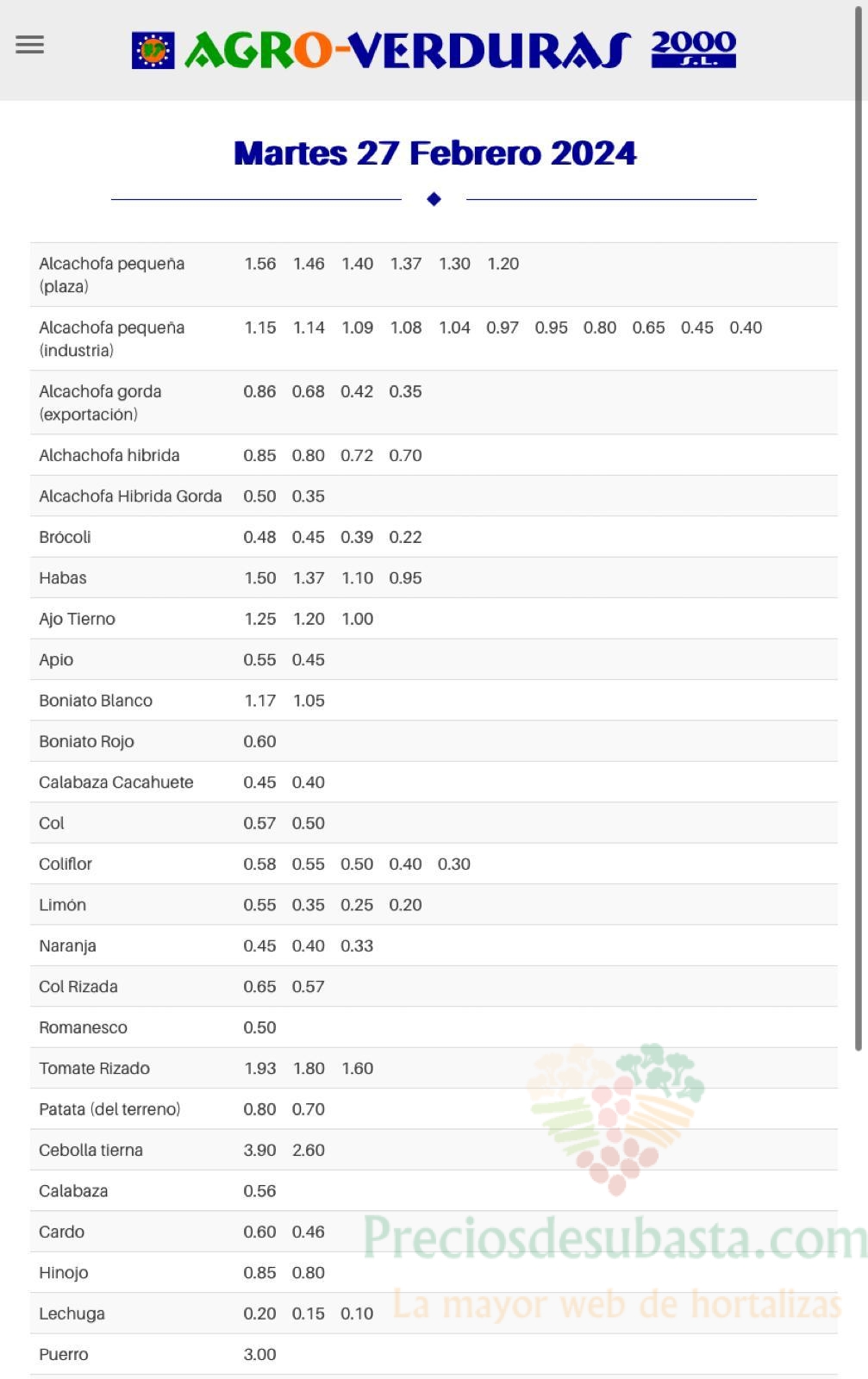This screenshot has height=1379, width=868.
Task: Select the Brócoli row label
Action: tap(65, 537)
